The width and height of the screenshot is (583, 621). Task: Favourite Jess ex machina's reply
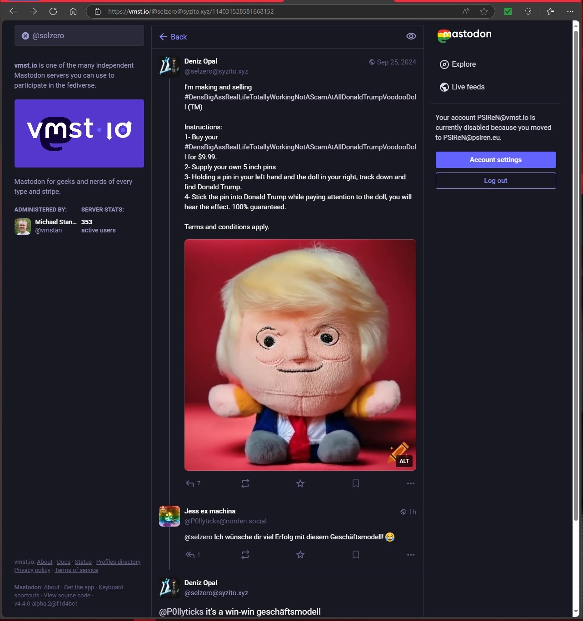pyautogui.click(x=300, y=555)
